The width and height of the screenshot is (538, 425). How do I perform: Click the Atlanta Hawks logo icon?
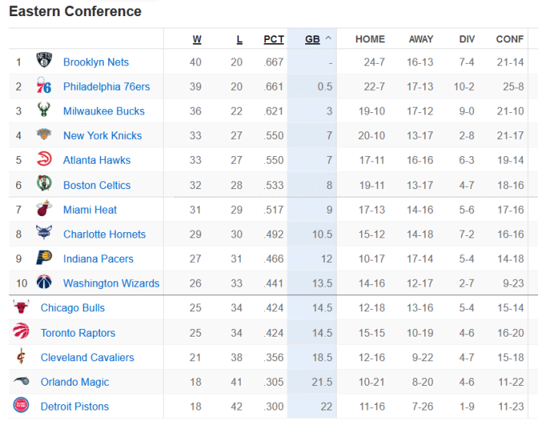click(x=44, y=160)
